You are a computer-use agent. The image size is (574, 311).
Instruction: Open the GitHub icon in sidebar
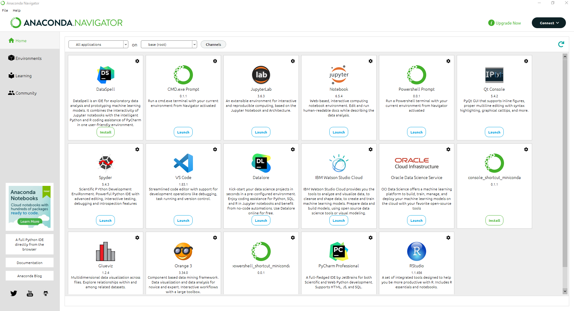click(46, 293)
